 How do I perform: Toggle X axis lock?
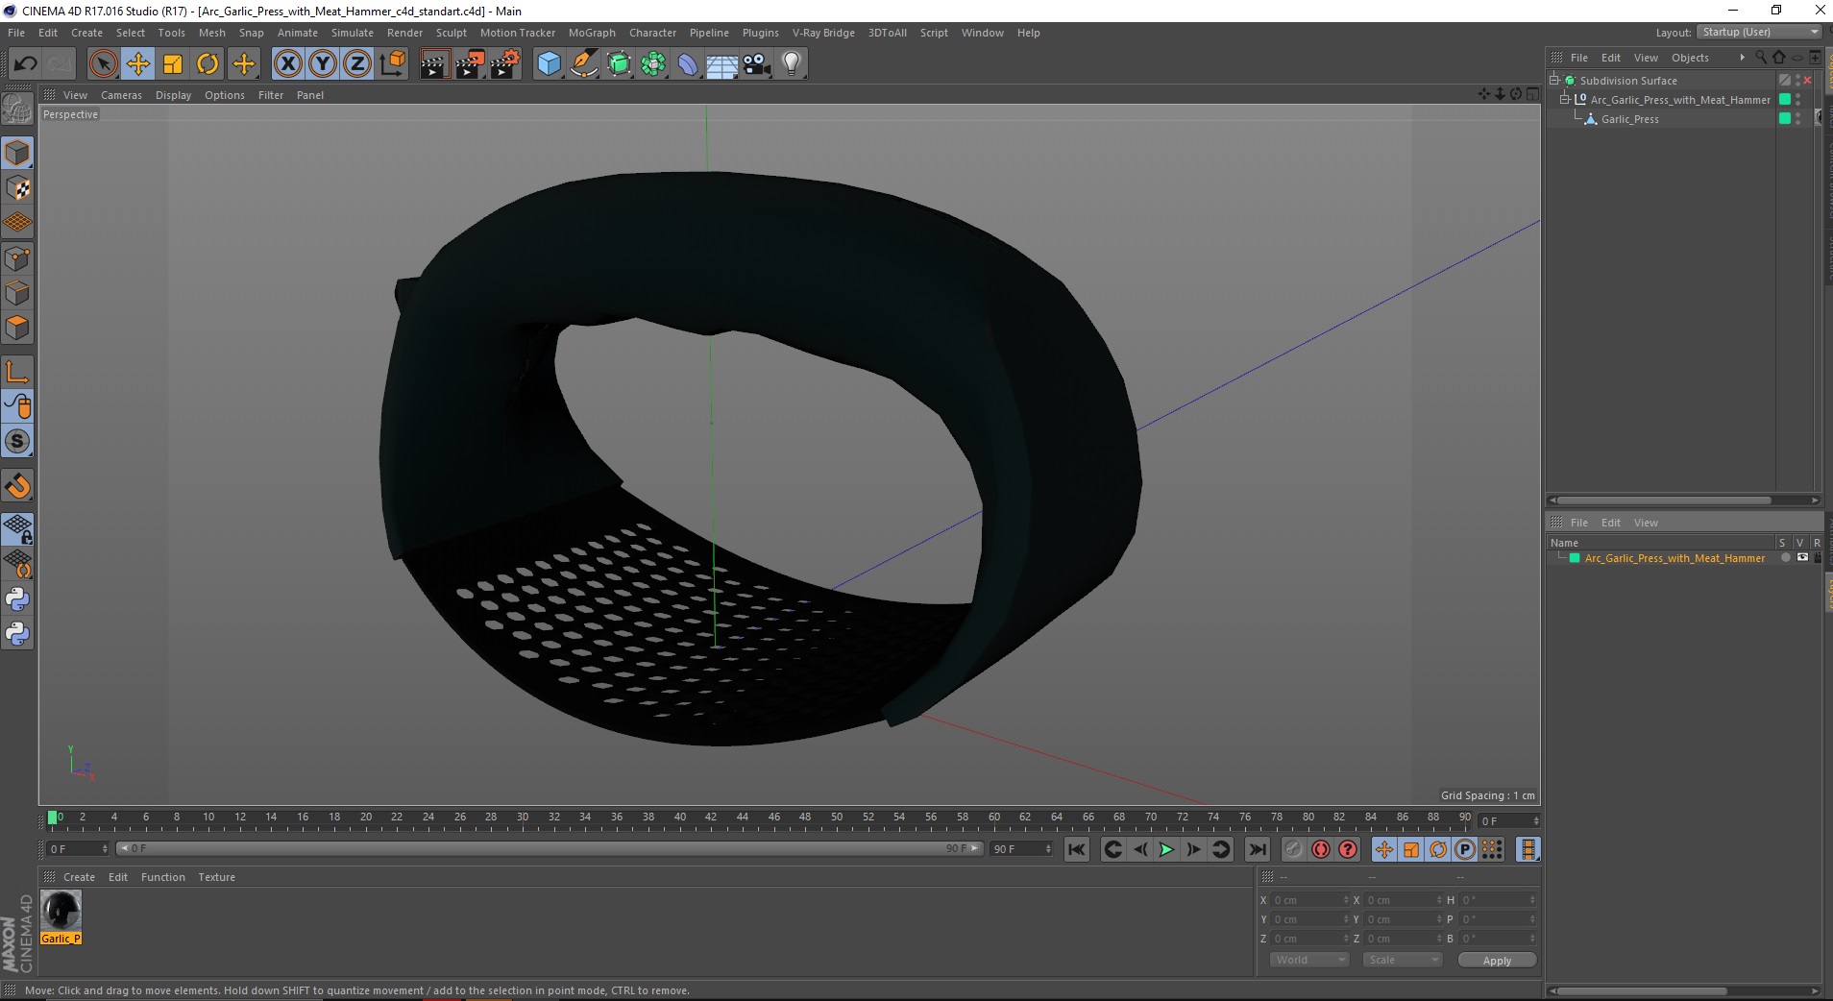tap(288, 64)
